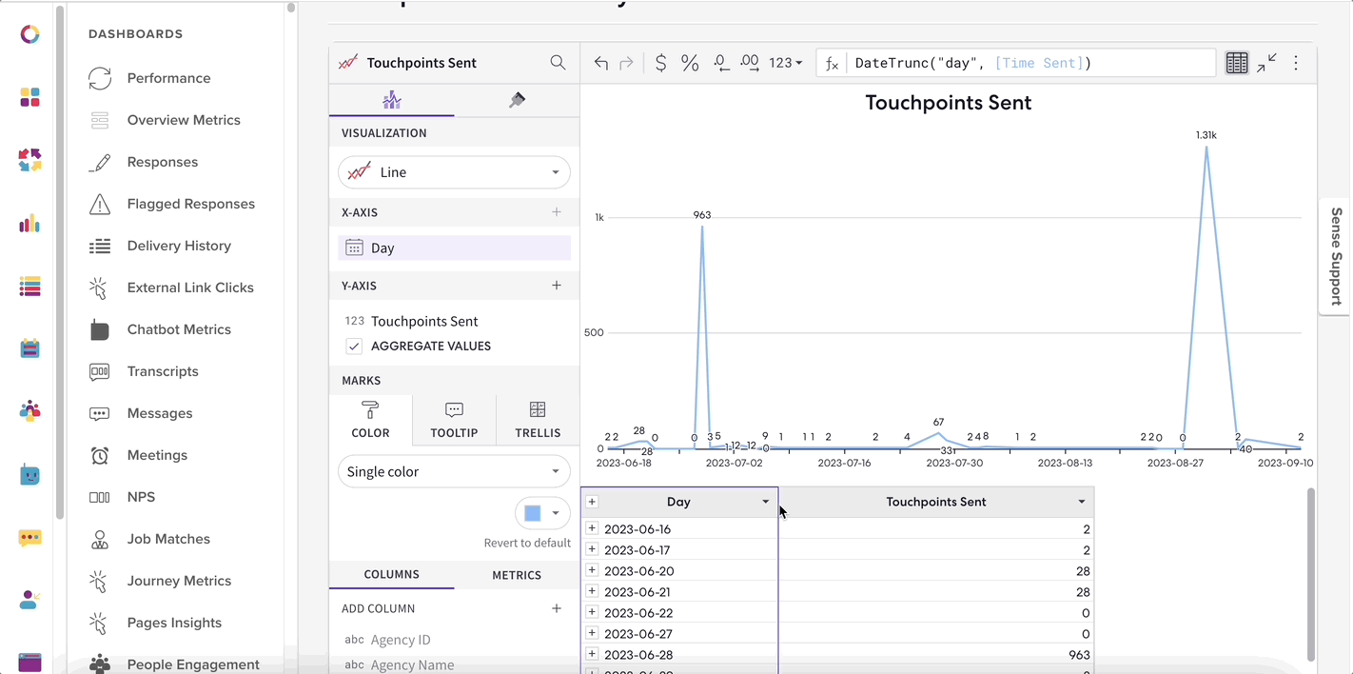Open the 123 number format dropdown
Image resolution: width=1353 pixels, height=674 pixels.
point(786,63)
